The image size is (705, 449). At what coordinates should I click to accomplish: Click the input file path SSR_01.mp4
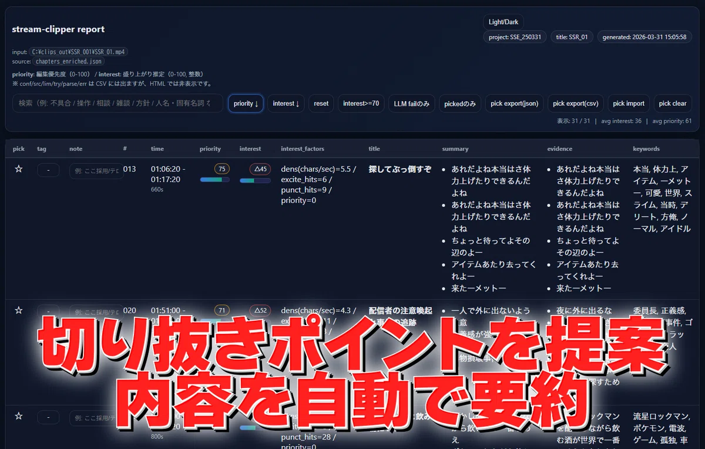[79, 52]
